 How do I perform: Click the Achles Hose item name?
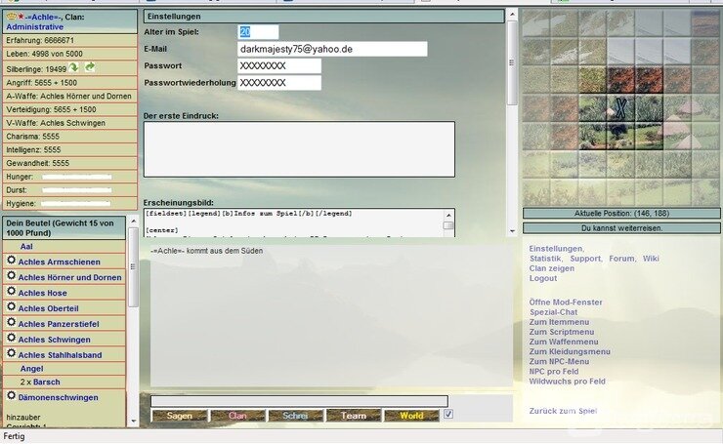click(42, 293)
